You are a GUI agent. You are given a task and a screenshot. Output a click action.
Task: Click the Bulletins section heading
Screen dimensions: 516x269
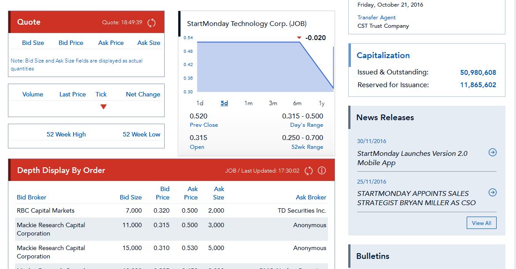[372, 256]
